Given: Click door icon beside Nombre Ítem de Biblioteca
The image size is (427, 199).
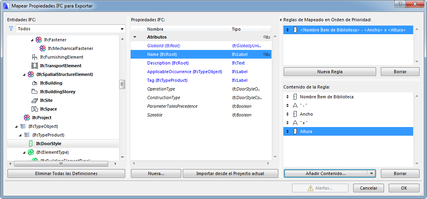Looking at the screenshot, I should coord(295,97).
